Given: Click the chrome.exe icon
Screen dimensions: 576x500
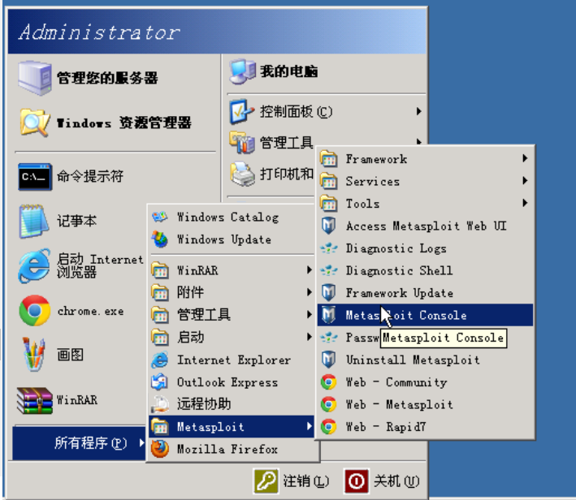Looking at the screenshot, I should coord(35,311).
